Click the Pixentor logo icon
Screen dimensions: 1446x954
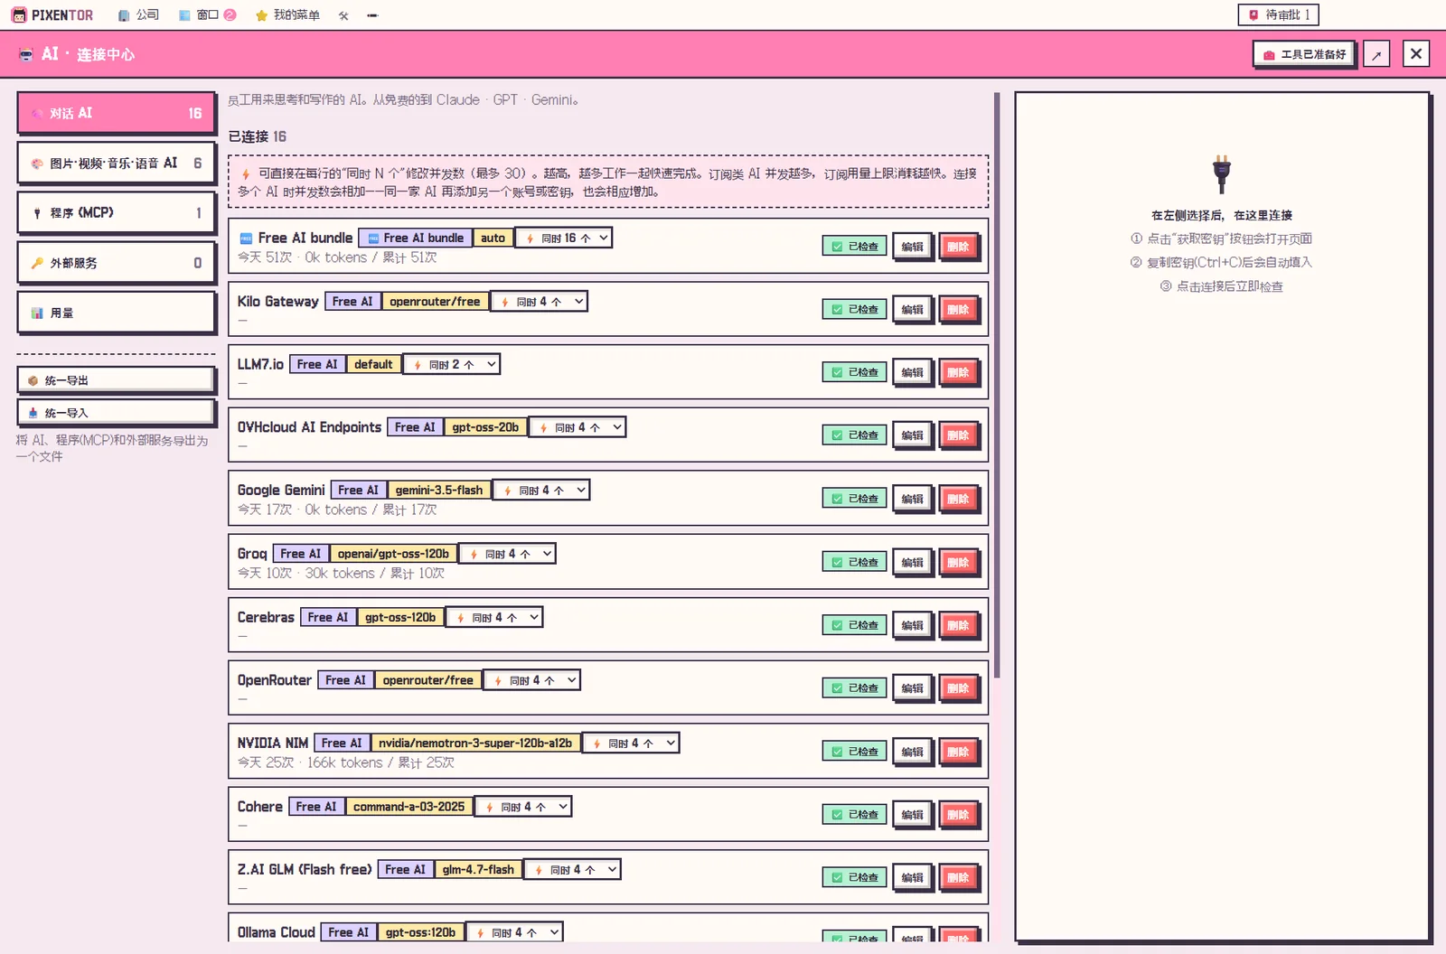click(19, 15)
